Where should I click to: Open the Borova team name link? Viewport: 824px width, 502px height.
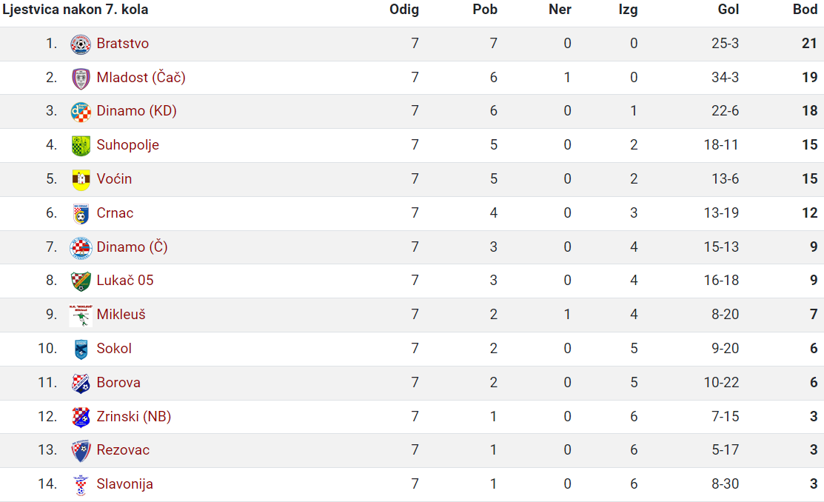pos(118,382)
